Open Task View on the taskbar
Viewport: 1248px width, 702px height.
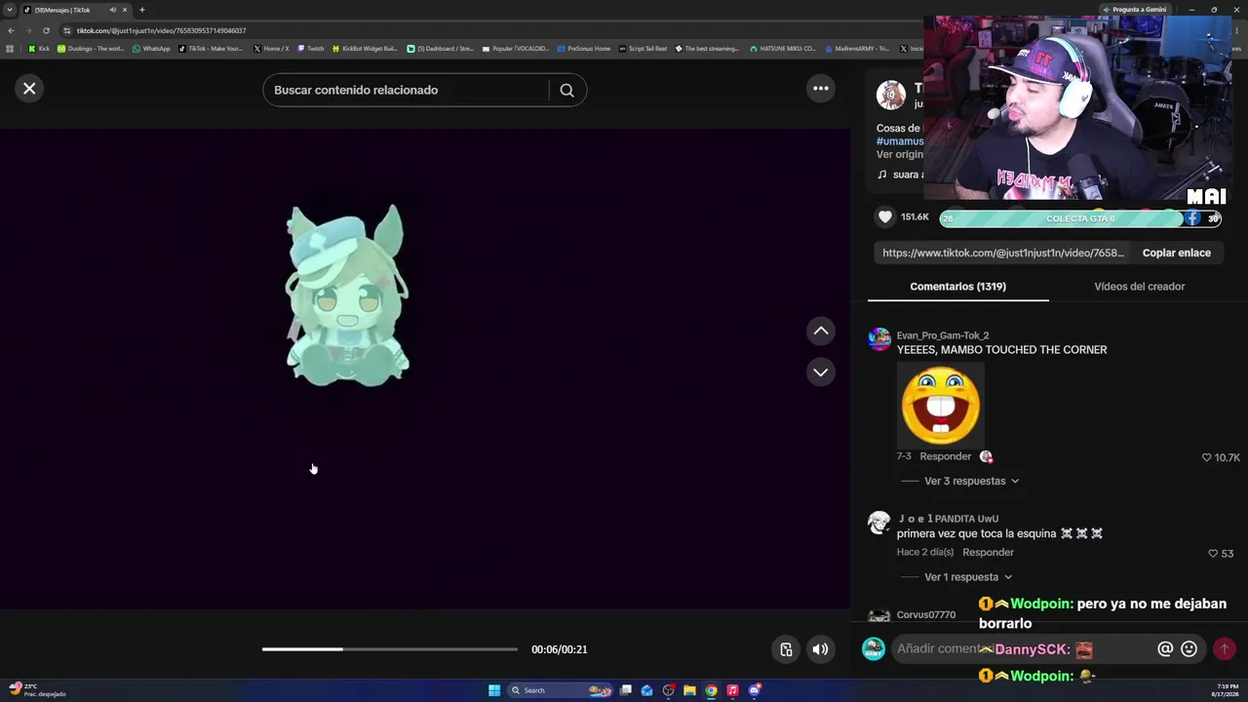(x=626, y=690)
